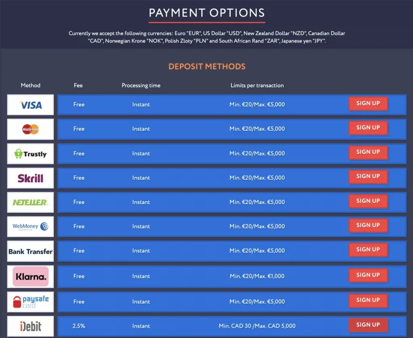
Task: Sign up via the VISA row
Action: (368, 104)
